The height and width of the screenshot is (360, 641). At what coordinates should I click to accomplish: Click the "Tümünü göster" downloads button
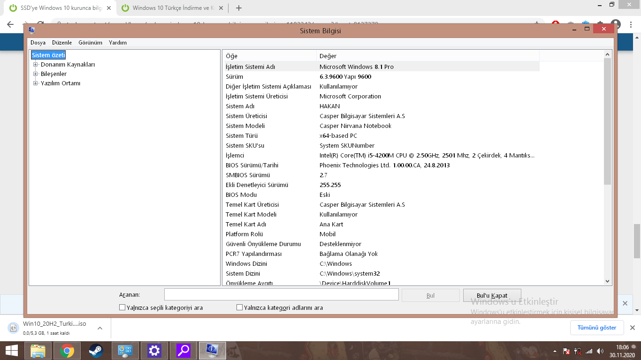[597, 328]
